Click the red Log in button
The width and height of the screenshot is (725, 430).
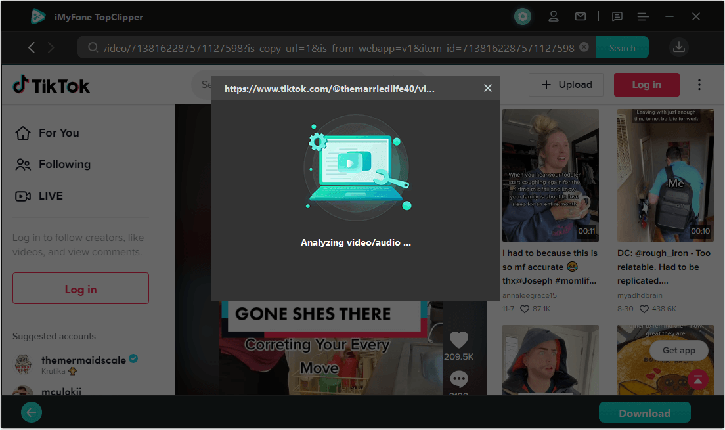(x=646, y=85)
